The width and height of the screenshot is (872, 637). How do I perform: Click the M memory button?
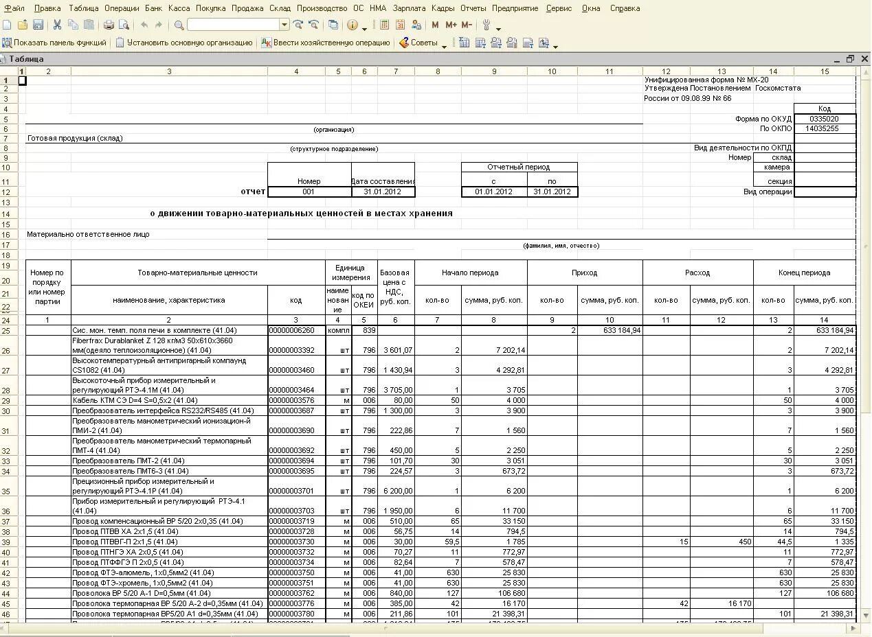pos(435,25)
